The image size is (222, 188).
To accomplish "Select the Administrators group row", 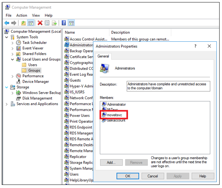I will pyautogui.click(x=79, y=45).
